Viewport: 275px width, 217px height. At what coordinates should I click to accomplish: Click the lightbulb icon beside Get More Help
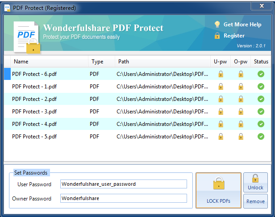[217, 25]
